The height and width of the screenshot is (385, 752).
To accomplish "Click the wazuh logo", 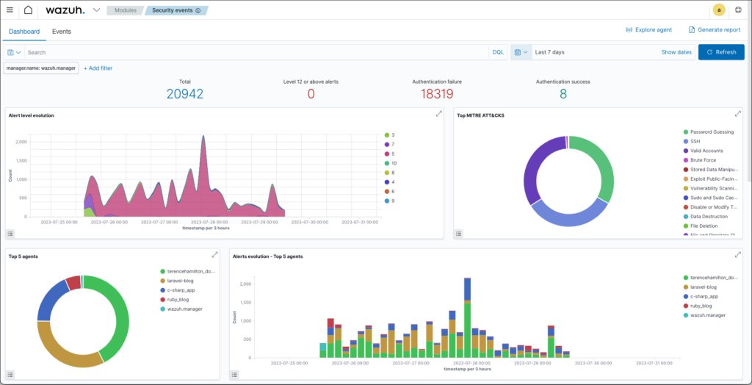I will 65,10.
